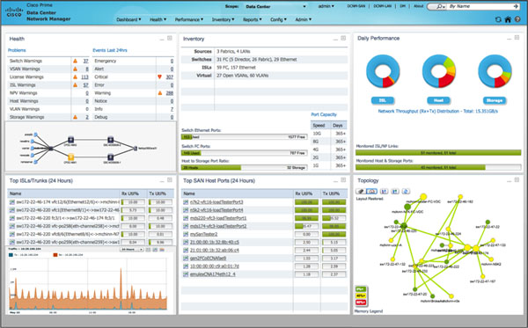Maximize the Top ISLs/Trunks panel
This screenshot has height=328, width=528.
(170, 180)
